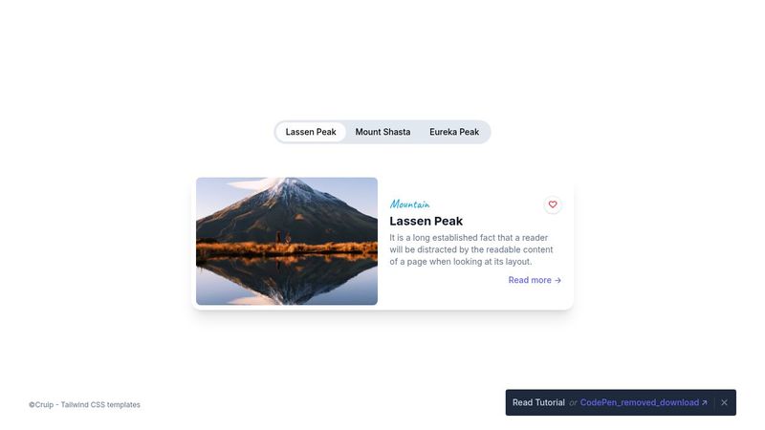This screenshot has height=430, width=765.
Task: Dismiss the tutorial banner with X
Action: pos(724,402)
